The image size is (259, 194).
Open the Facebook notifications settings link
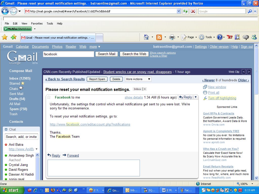90,125
